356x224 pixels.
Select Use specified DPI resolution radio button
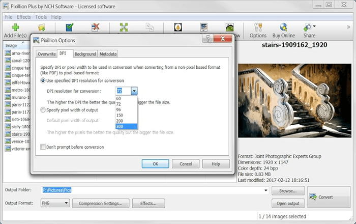pyautogui.click(x=43, y=80)
